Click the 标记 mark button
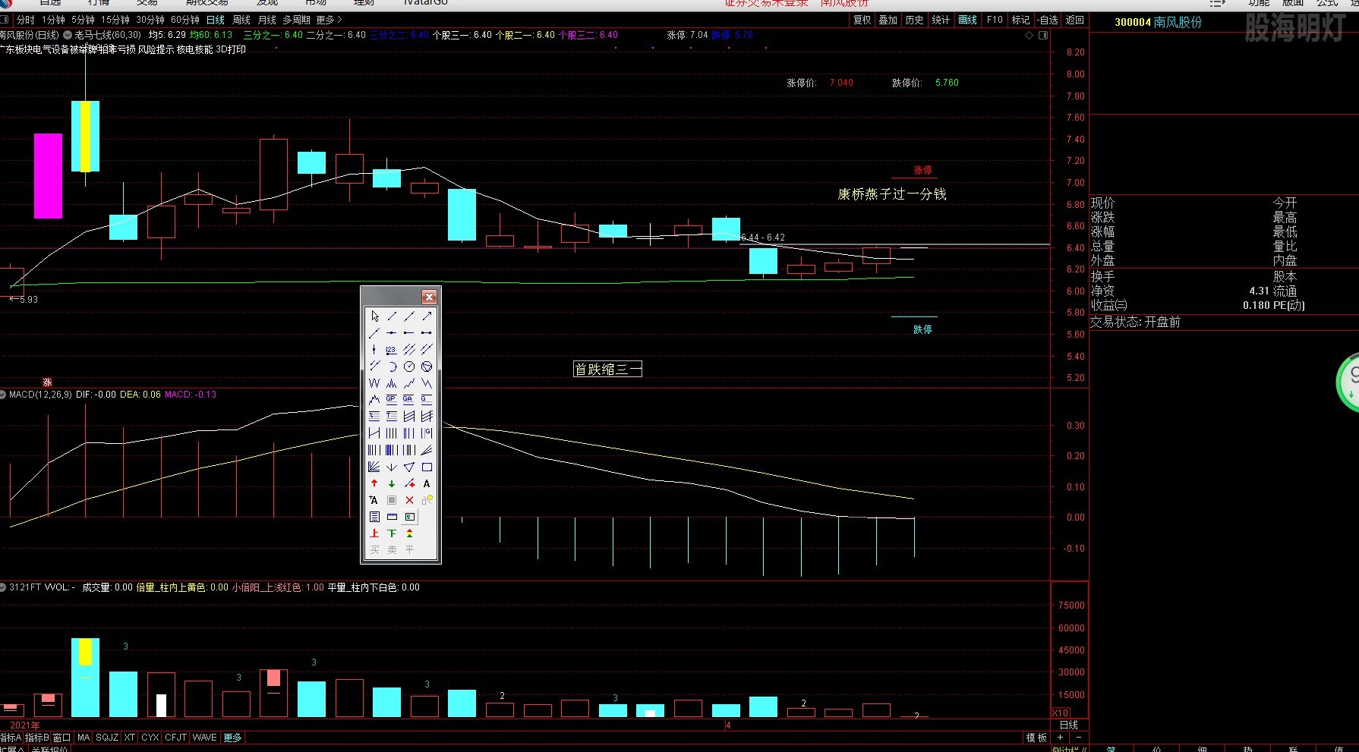 [1021, 20]
